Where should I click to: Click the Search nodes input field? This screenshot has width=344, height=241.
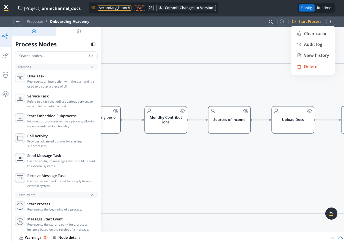(52, 56)
